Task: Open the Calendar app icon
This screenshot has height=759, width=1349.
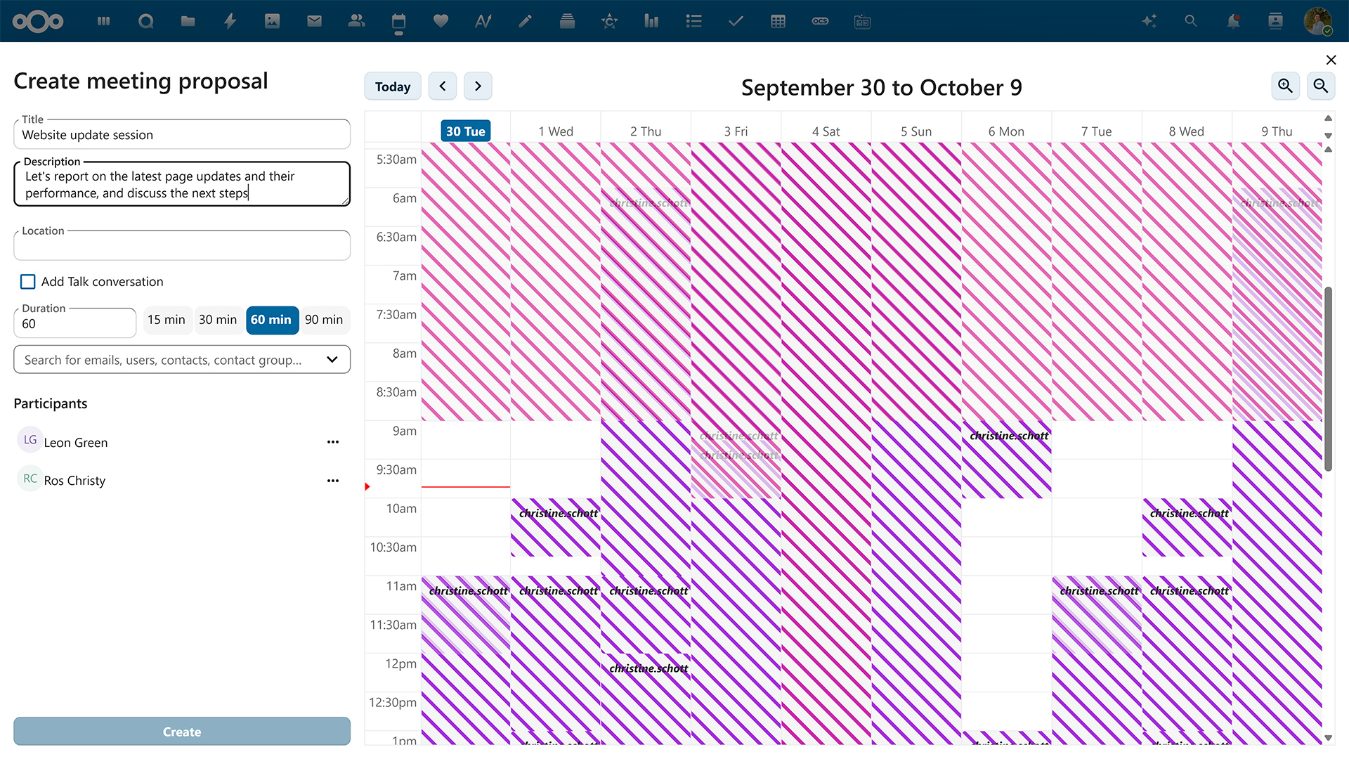Action: [398, 21]
